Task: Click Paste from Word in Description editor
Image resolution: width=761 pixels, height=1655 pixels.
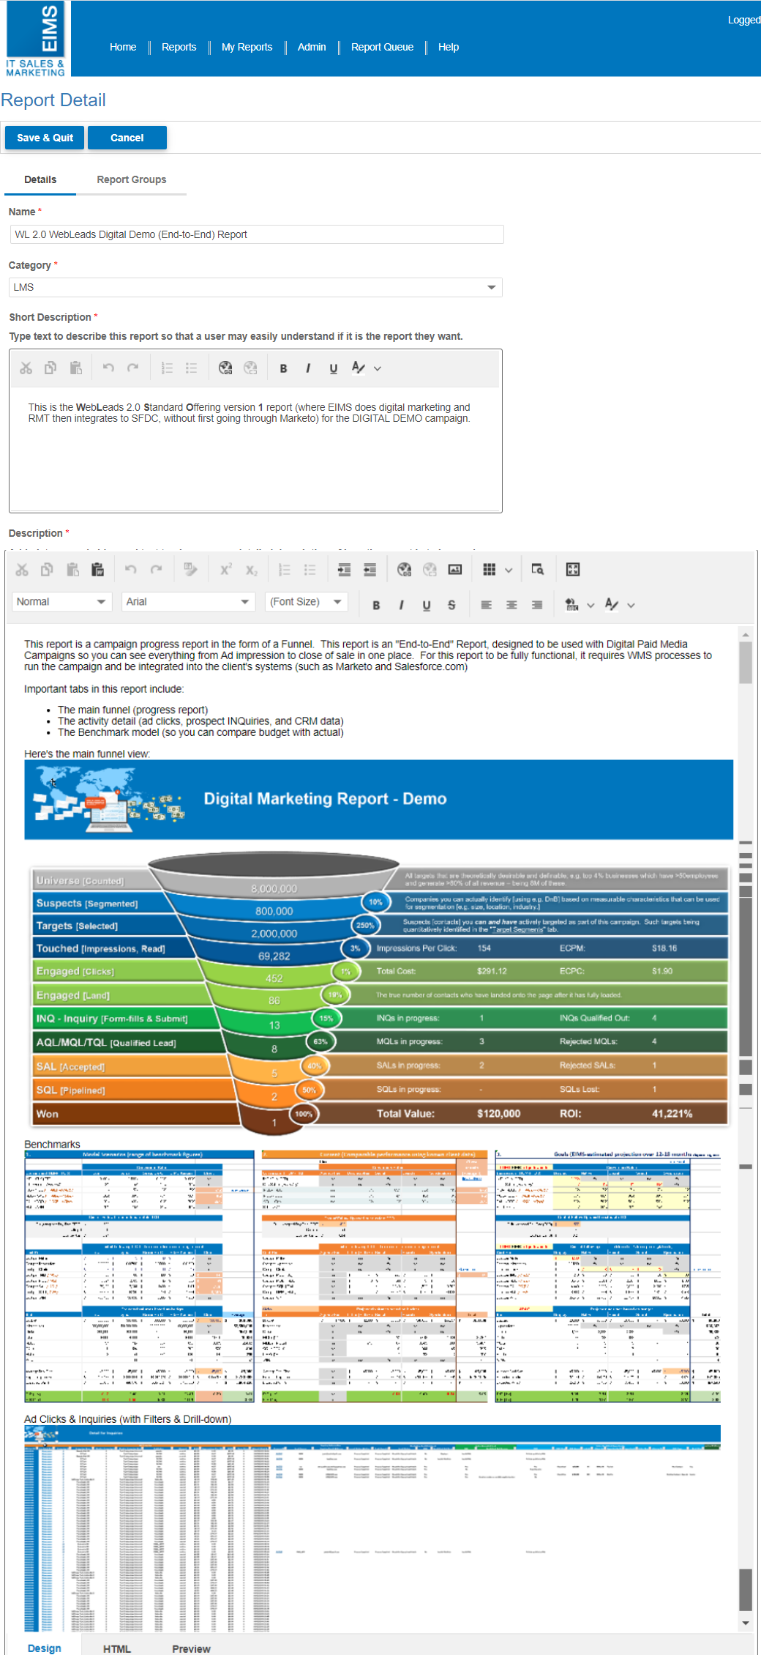Action: pos(97,570)
